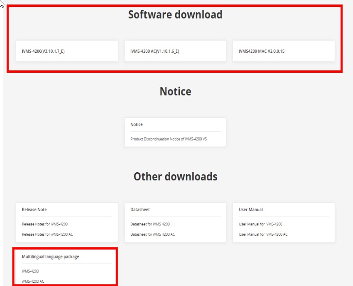Click the User Manual card title
Viewport: 353px width, 286px height.
tap(251, 210)
